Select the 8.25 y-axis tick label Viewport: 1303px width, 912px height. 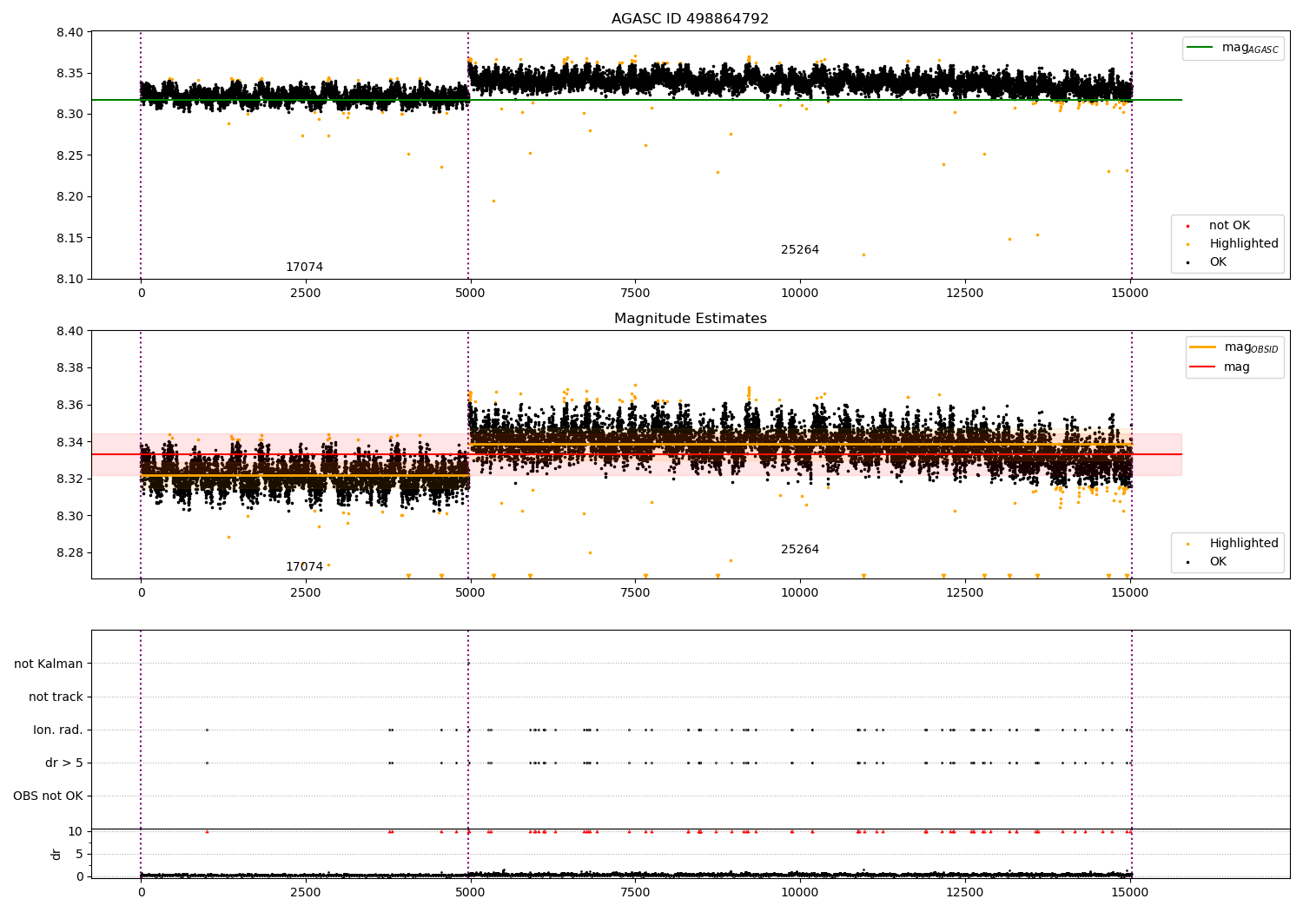point(69,155)
